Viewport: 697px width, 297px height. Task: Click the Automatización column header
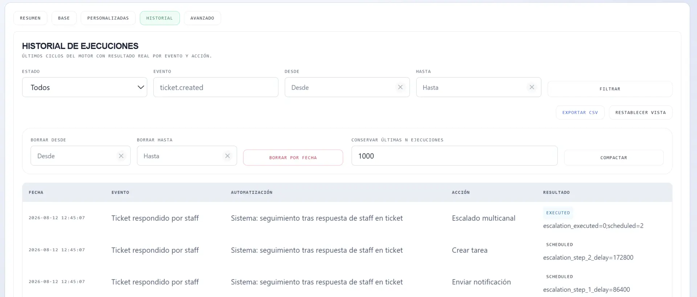pos(252,192)
